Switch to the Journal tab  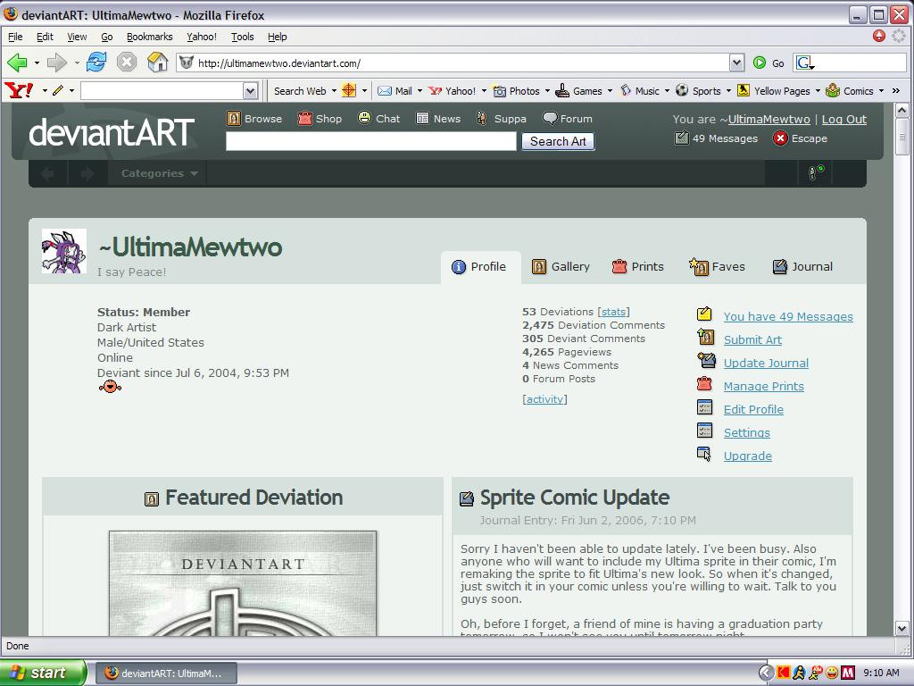point(802,266)
